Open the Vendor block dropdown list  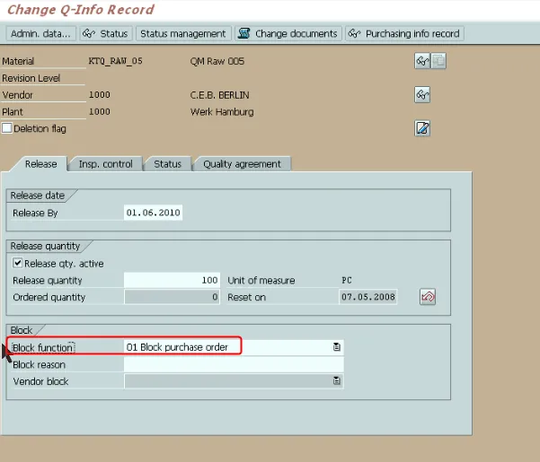click(x=336, y=380)
